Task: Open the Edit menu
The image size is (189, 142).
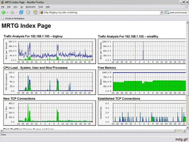Action: click(x=9, y=7)
